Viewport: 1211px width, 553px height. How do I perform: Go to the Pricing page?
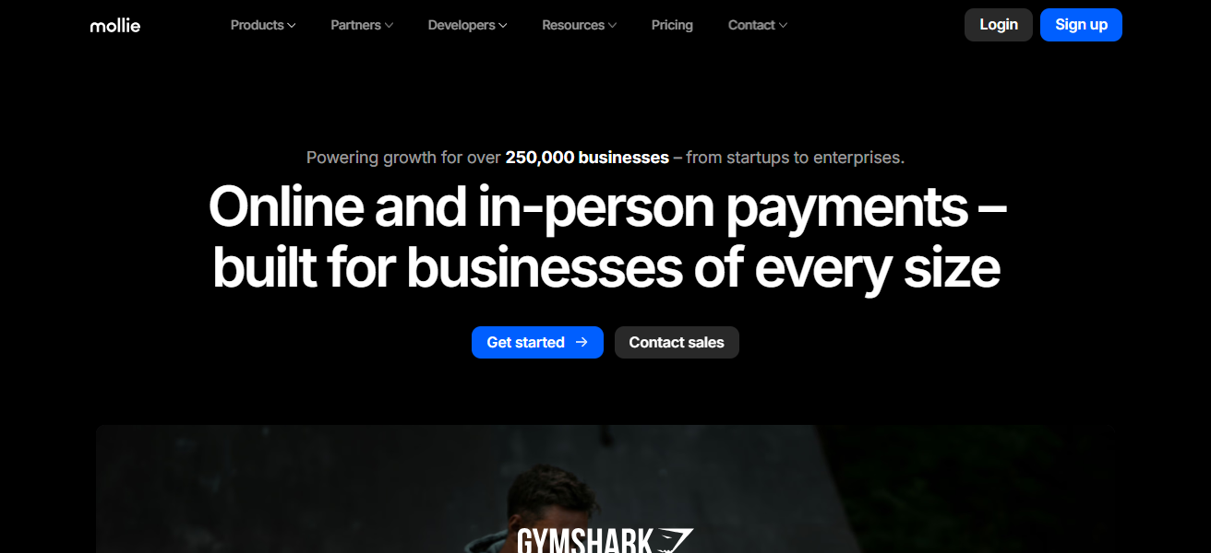pyautogui.click(x=672, y=25)
